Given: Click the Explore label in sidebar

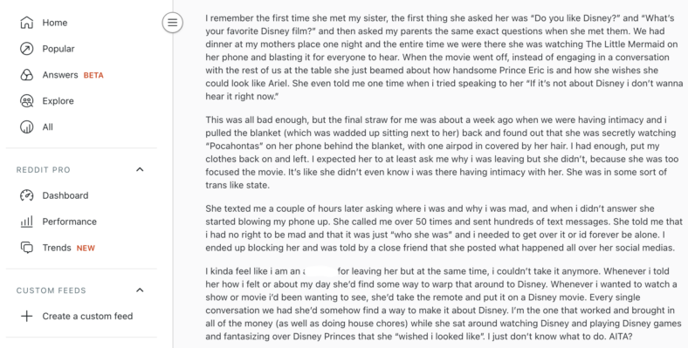Looking at the screenshot, I should click(x=58, y=101).
